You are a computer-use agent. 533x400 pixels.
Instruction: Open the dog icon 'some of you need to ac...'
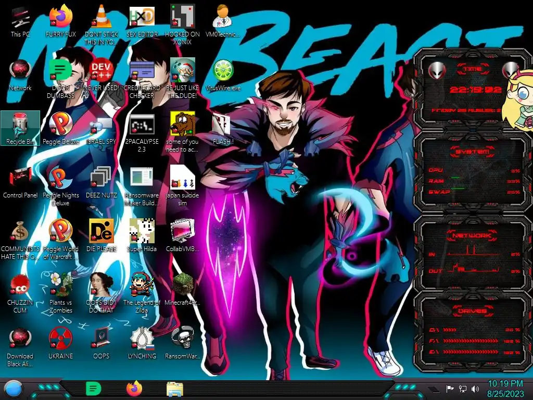tap(182, 132)
